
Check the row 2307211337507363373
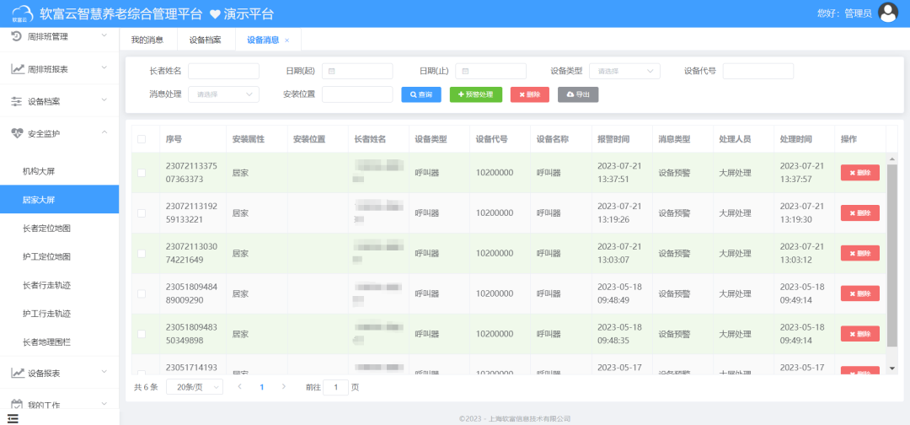click(x=142, y=172)
